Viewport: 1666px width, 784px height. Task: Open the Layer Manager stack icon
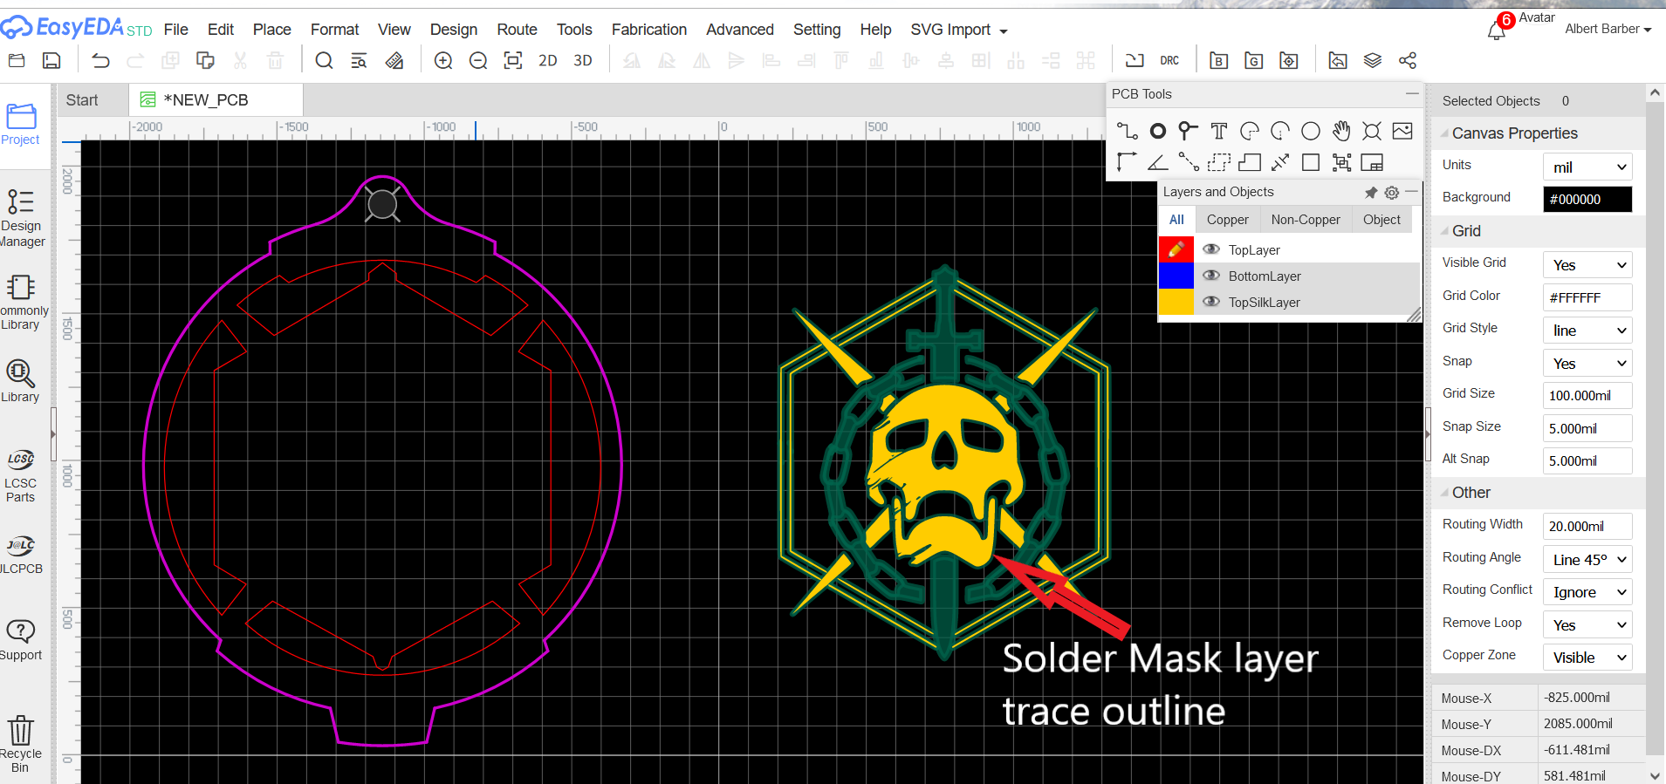(1373, 60)
